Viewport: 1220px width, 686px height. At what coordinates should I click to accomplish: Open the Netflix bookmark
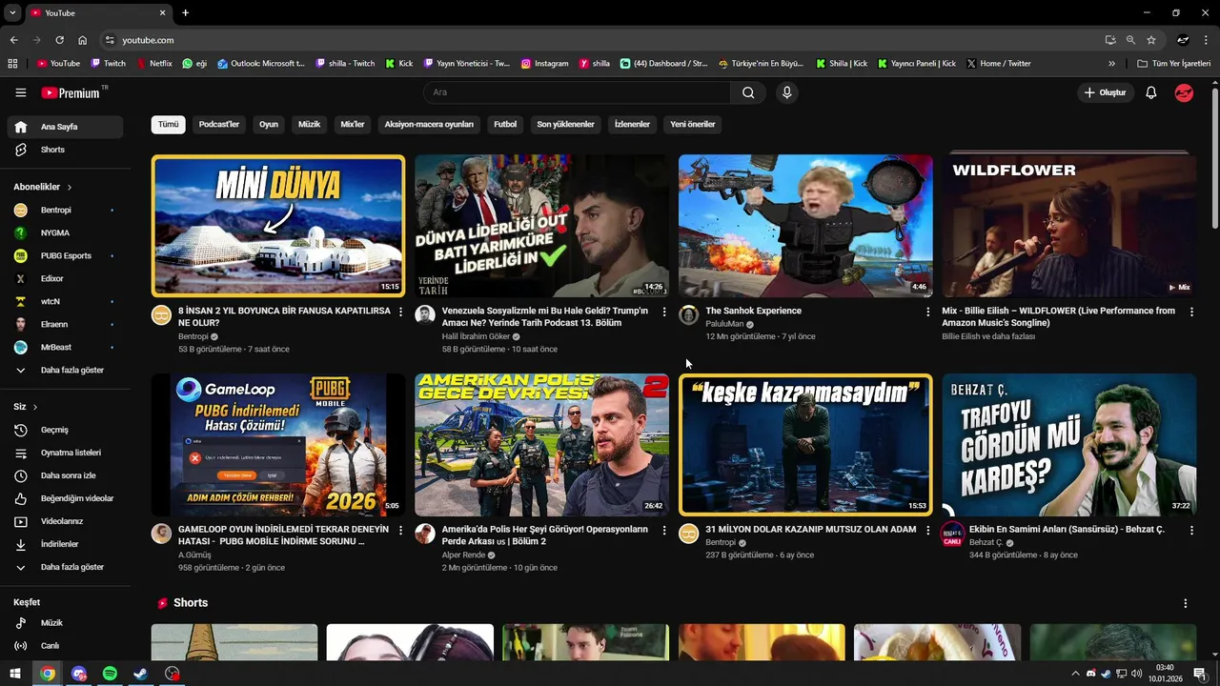point(154,64)
